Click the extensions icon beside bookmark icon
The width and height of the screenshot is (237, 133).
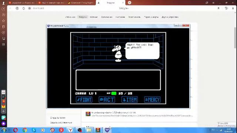(226, 8)
